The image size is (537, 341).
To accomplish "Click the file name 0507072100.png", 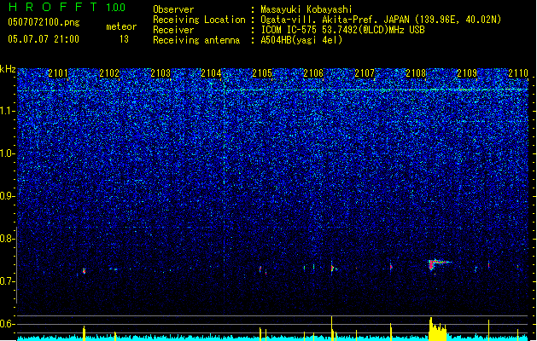I will [44, 22].
